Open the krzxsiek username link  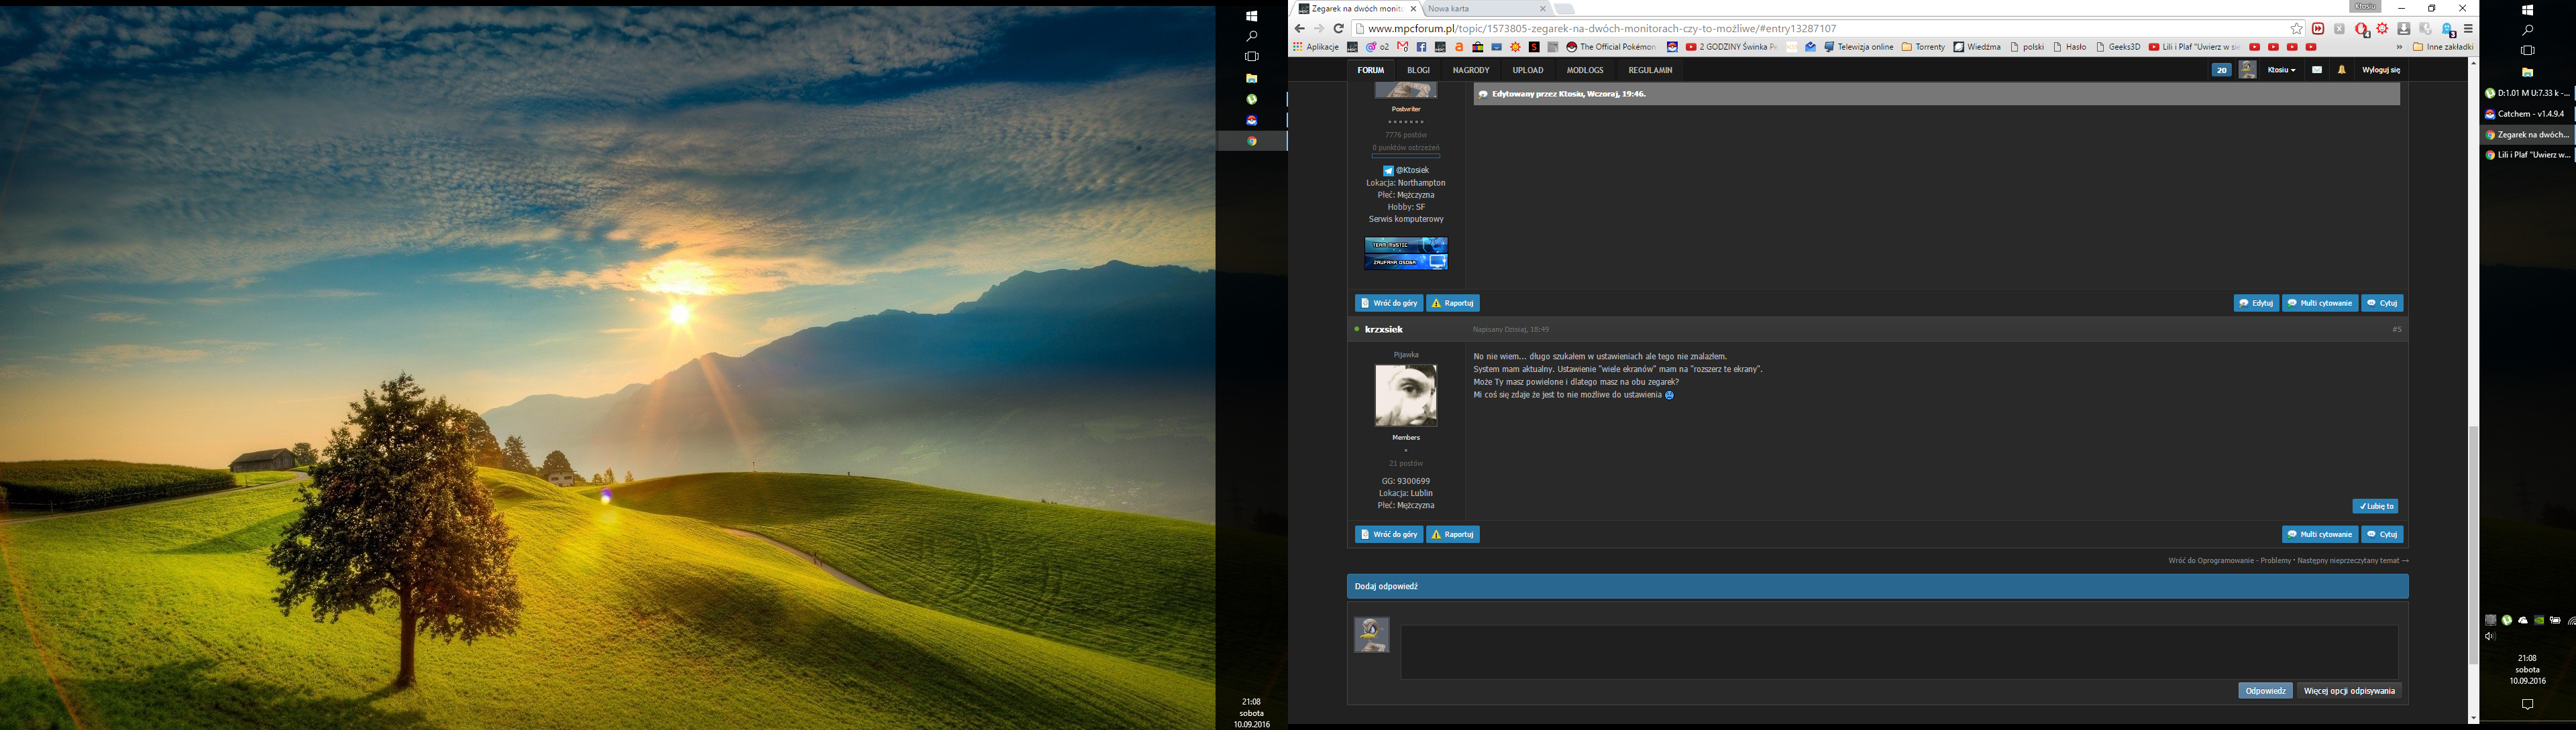coord(1384,330)
